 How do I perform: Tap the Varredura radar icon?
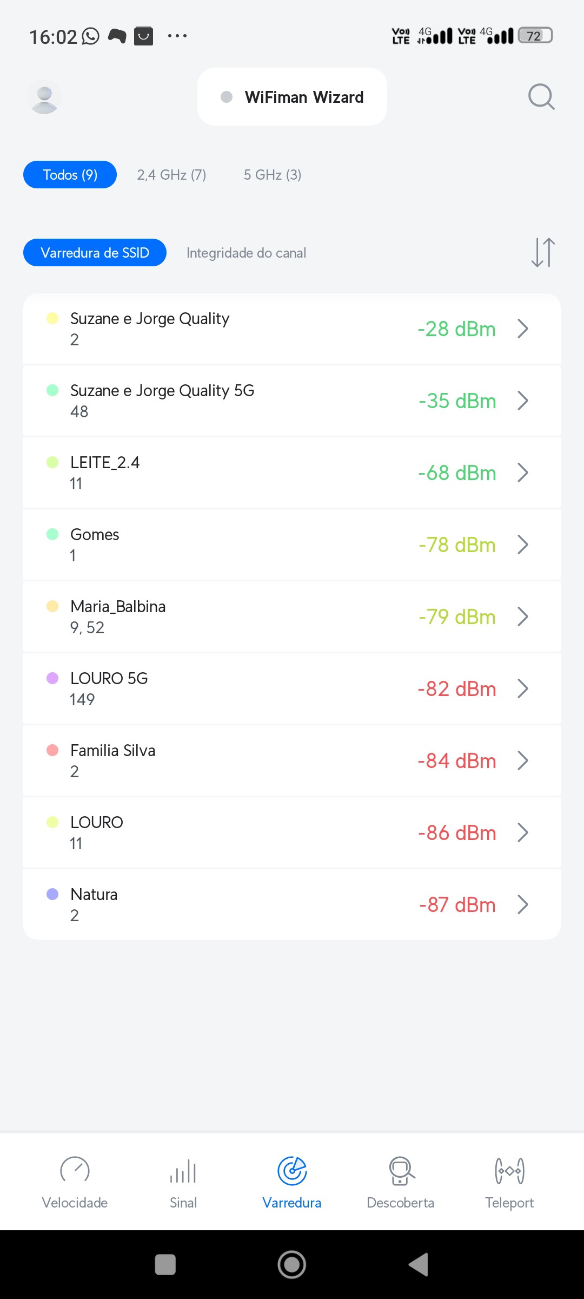pyautogui.click(x=292, y=1171)
